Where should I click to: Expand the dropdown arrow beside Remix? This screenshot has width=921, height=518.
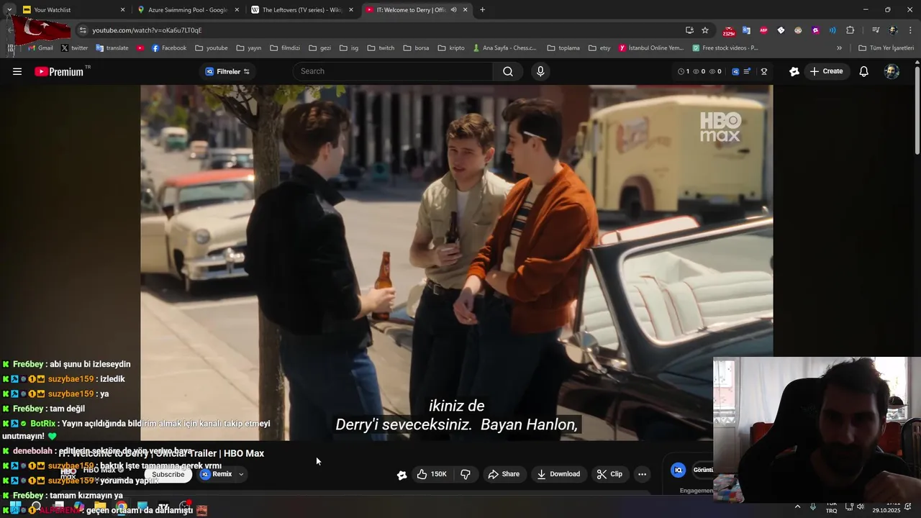tap(241, 474)
